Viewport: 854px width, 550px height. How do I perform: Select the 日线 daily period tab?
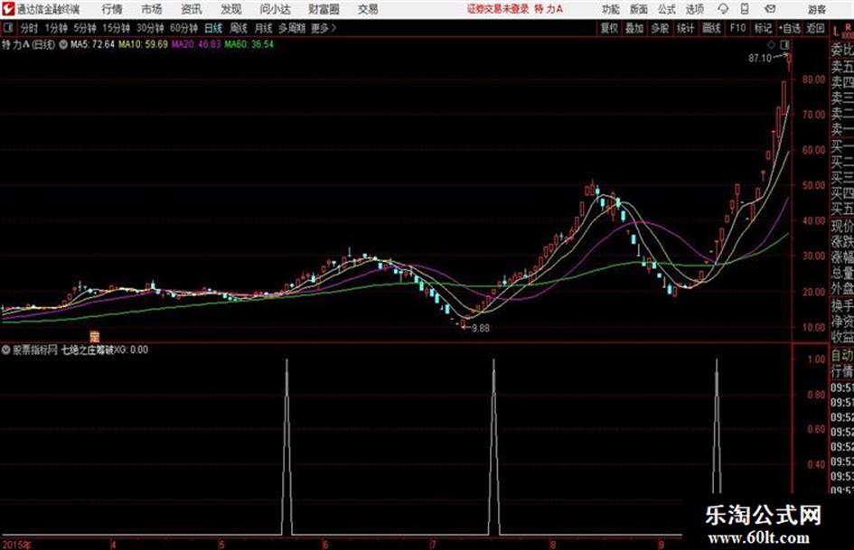point(213,28)
